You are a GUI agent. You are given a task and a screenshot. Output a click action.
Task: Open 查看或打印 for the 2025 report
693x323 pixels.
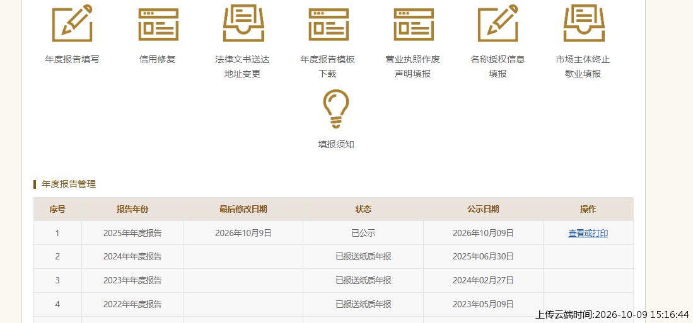click(x=588, y=234)
